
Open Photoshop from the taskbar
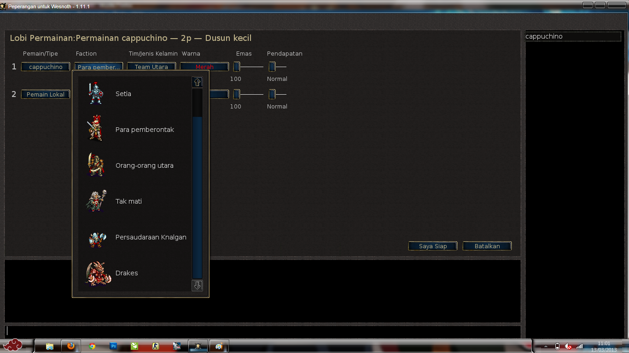point(113,346)
